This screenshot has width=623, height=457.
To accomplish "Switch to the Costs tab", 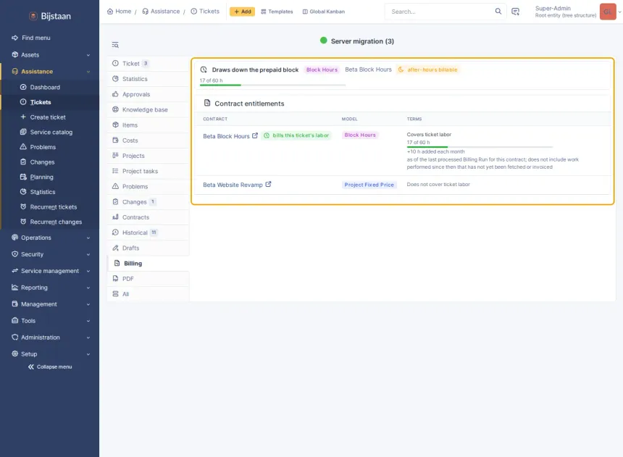I will (148, 141).
